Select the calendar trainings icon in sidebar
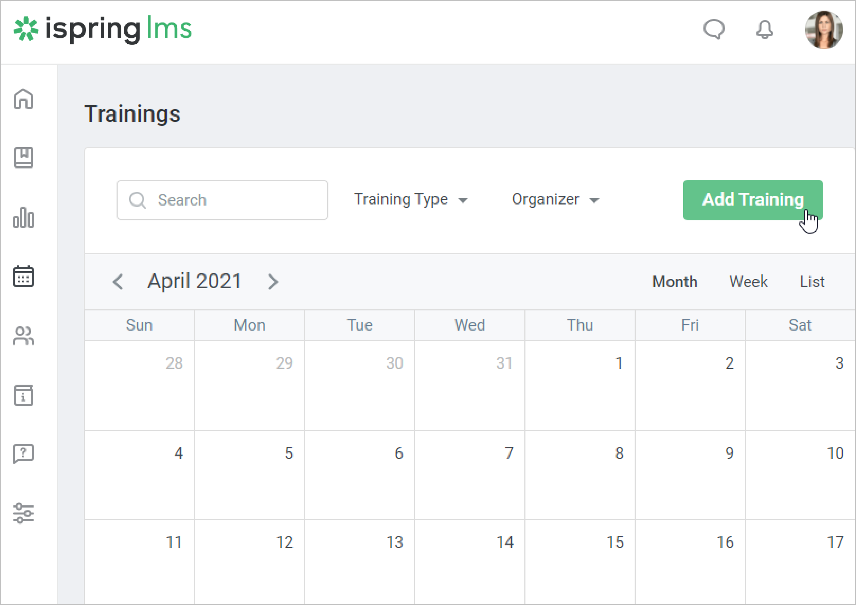 pyautogui.click(x=24, y=277)
